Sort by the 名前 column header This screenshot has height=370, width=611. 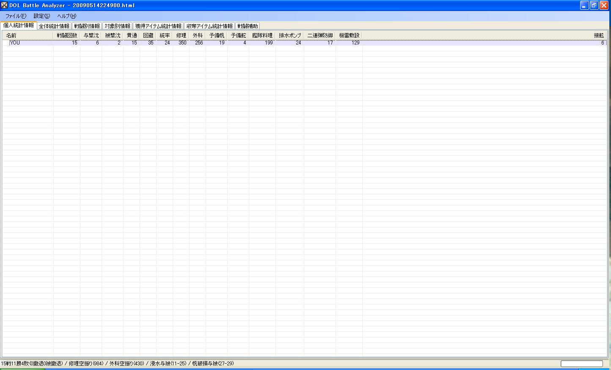[28, 36]
